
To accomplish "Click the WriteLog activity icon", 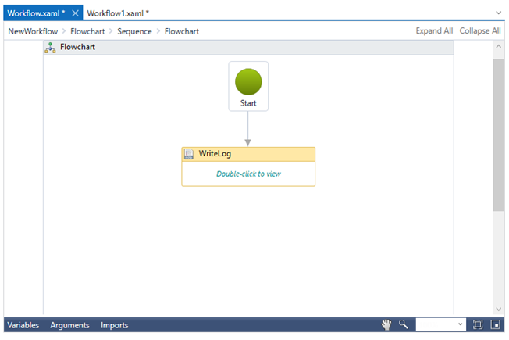I will tap(188, 154).
